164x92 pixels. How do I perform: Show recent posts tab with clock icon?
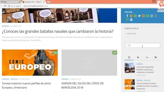click(x=129, y=57)
